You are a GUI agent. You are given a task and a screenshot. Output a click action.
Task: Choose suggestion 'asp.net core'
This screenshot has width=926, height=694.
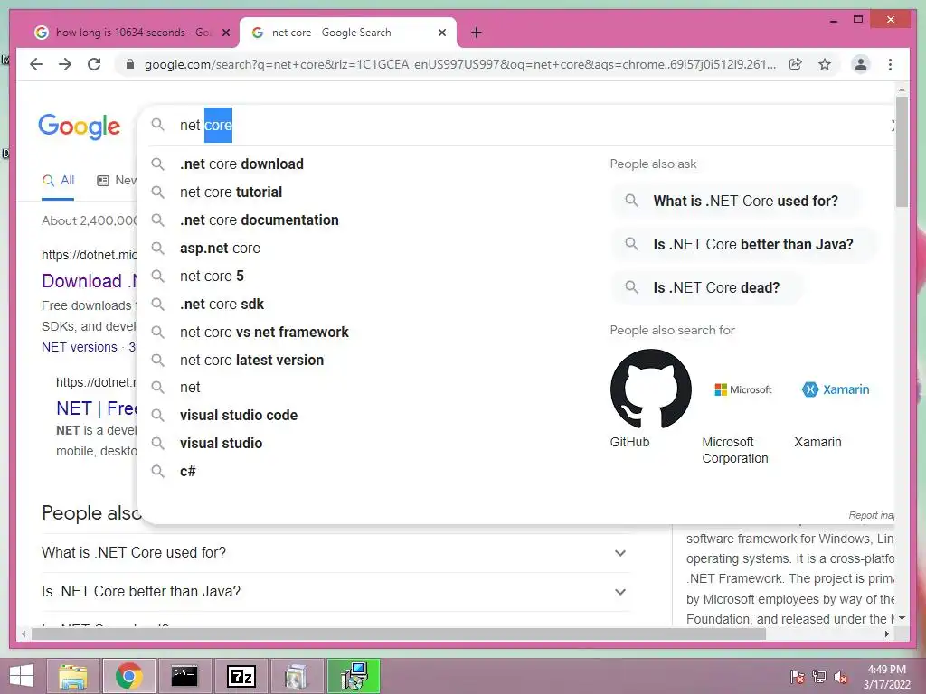pyautogui.click(x=220, y=248)
